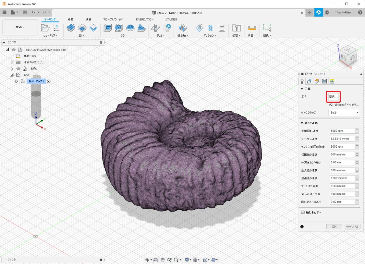Click the 2D pocket toolpath icon
Screen dimensions: 365x264
point(82,28)
